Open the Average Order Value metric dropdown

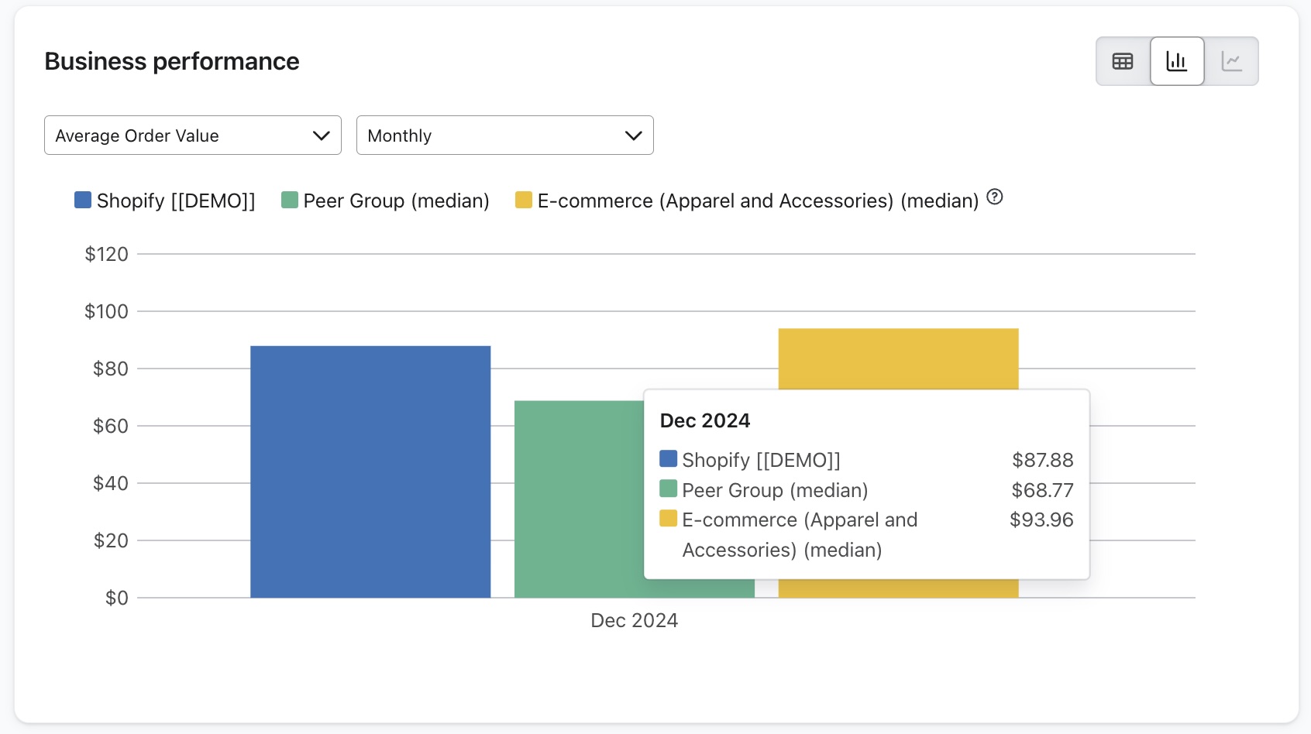192,135
